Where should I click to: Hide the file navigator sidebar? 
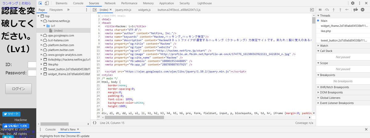[x=95, y=10]
